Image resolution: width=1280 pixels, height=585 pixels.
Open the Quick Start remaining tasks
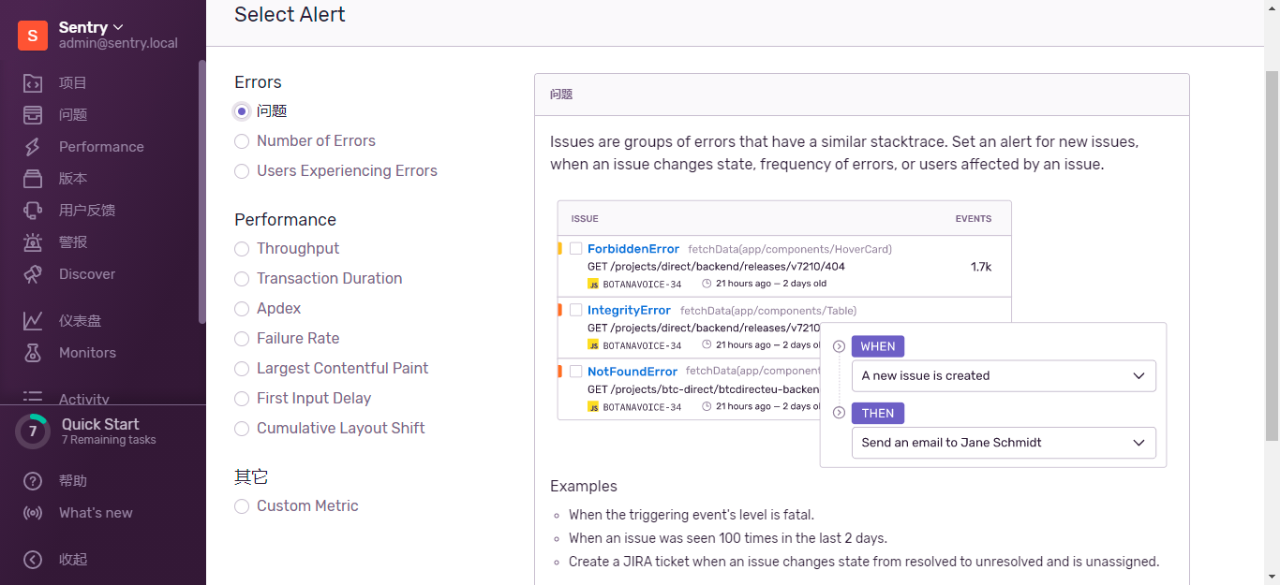click(x=109, y=431)
